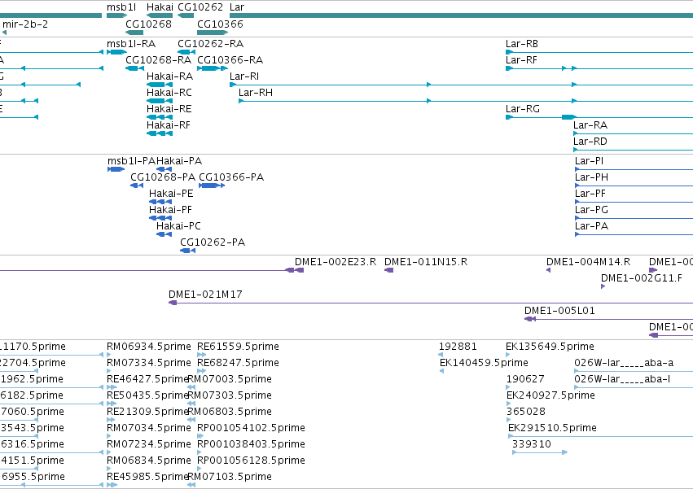The width and height of the screenshot is (693, 489).
Task: Click the Hakai-RC transcript label
Action: coord(169,93)
